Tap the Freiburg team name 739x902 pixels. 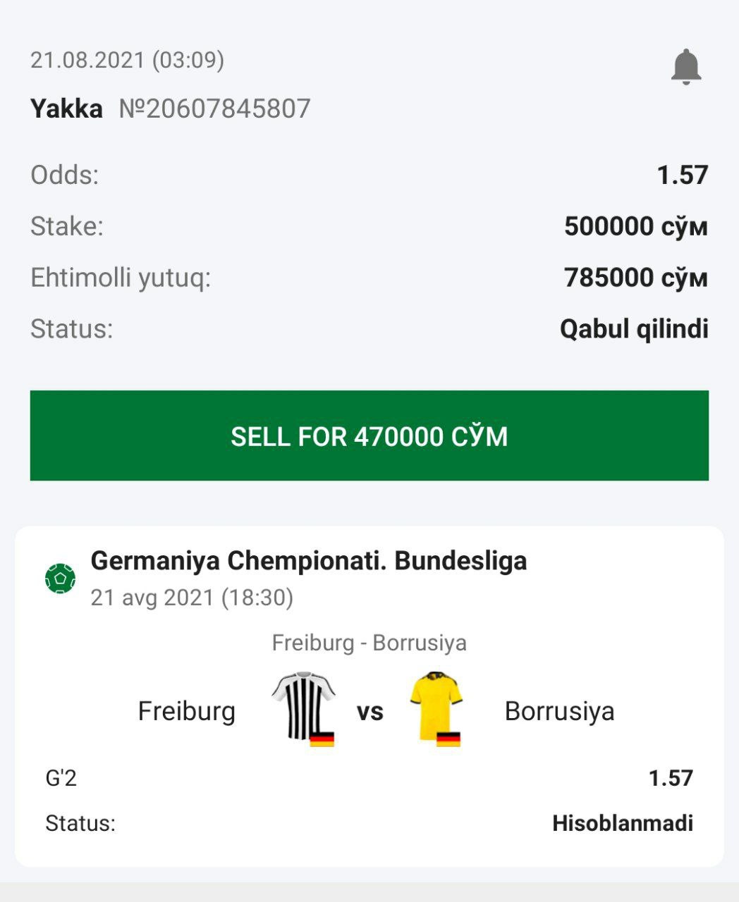click(186, 711)
